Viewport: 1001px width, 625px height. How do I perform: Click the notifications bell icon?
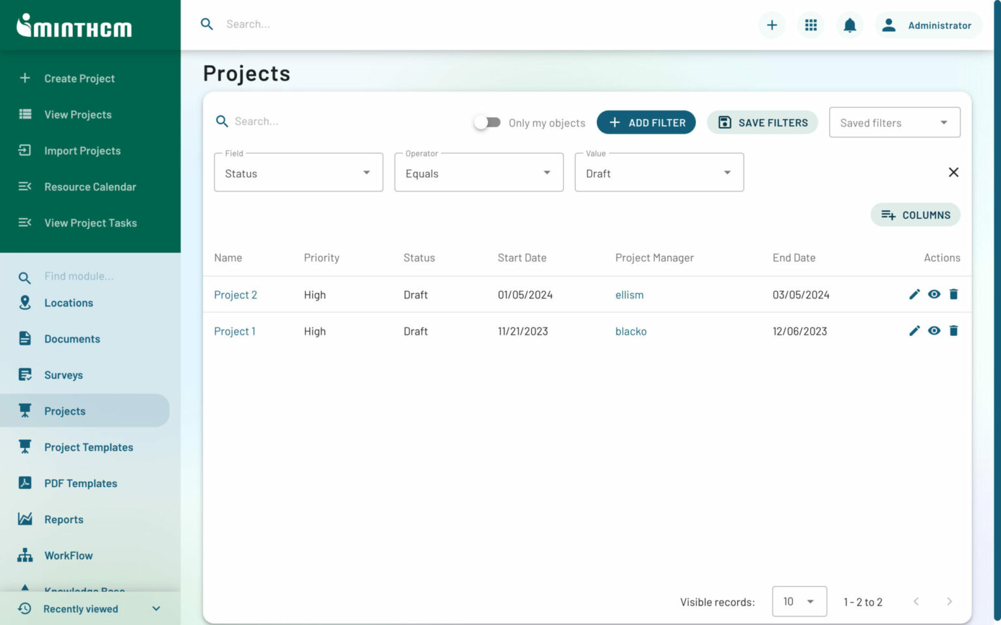pyautogui.click(x=849, y=25)
